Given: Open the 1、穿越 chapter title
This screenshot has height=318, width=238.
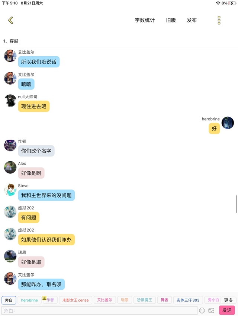Looking at the screenshot, I should (11, 41).
